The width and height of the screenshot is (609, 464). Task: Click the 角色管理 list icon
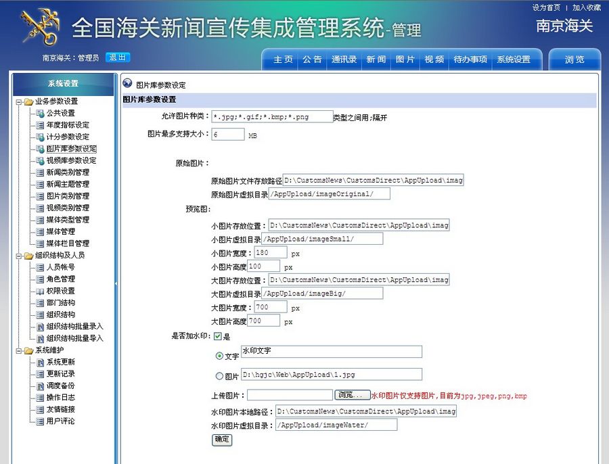[x=40, y=279]
